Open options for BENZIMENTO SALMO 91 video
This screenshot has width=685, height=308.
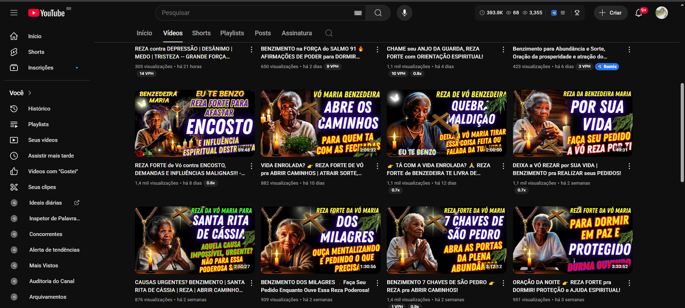[377, 50]
